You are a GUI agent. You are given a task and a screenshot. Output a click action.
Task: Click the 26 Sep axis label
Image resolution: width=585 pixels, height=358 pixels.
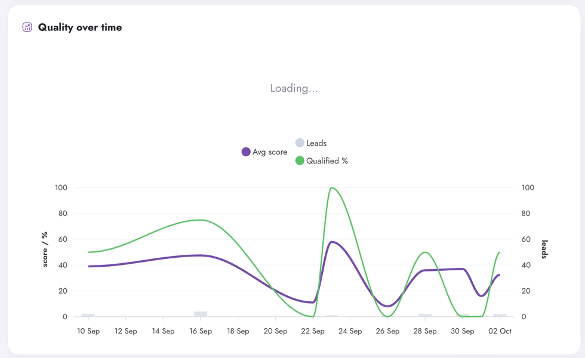387,331
